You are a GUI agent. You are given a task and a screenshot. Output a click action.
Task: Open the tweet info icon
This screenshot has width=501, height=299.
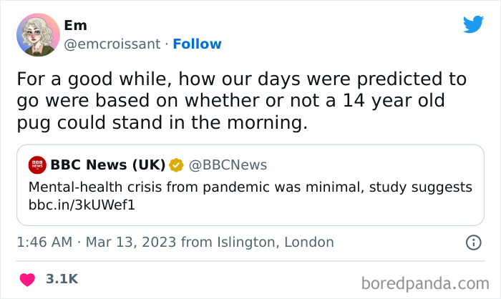coord(473,242)
